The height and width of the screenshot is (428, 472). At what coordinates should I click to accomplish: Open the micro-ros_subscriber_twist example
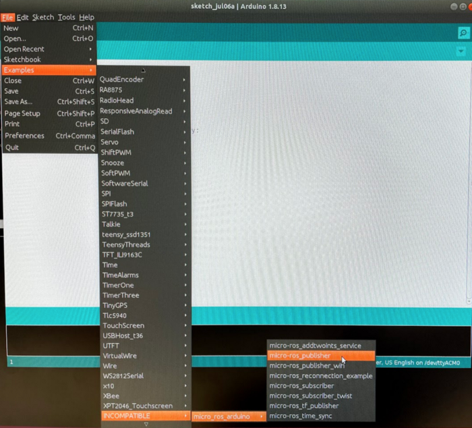click(310, 396)
